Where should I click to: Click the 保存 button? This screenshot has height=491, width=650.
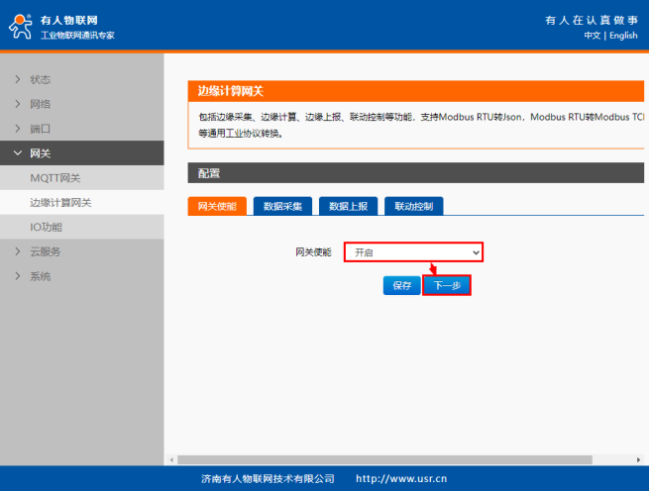(x=401, y=285)
